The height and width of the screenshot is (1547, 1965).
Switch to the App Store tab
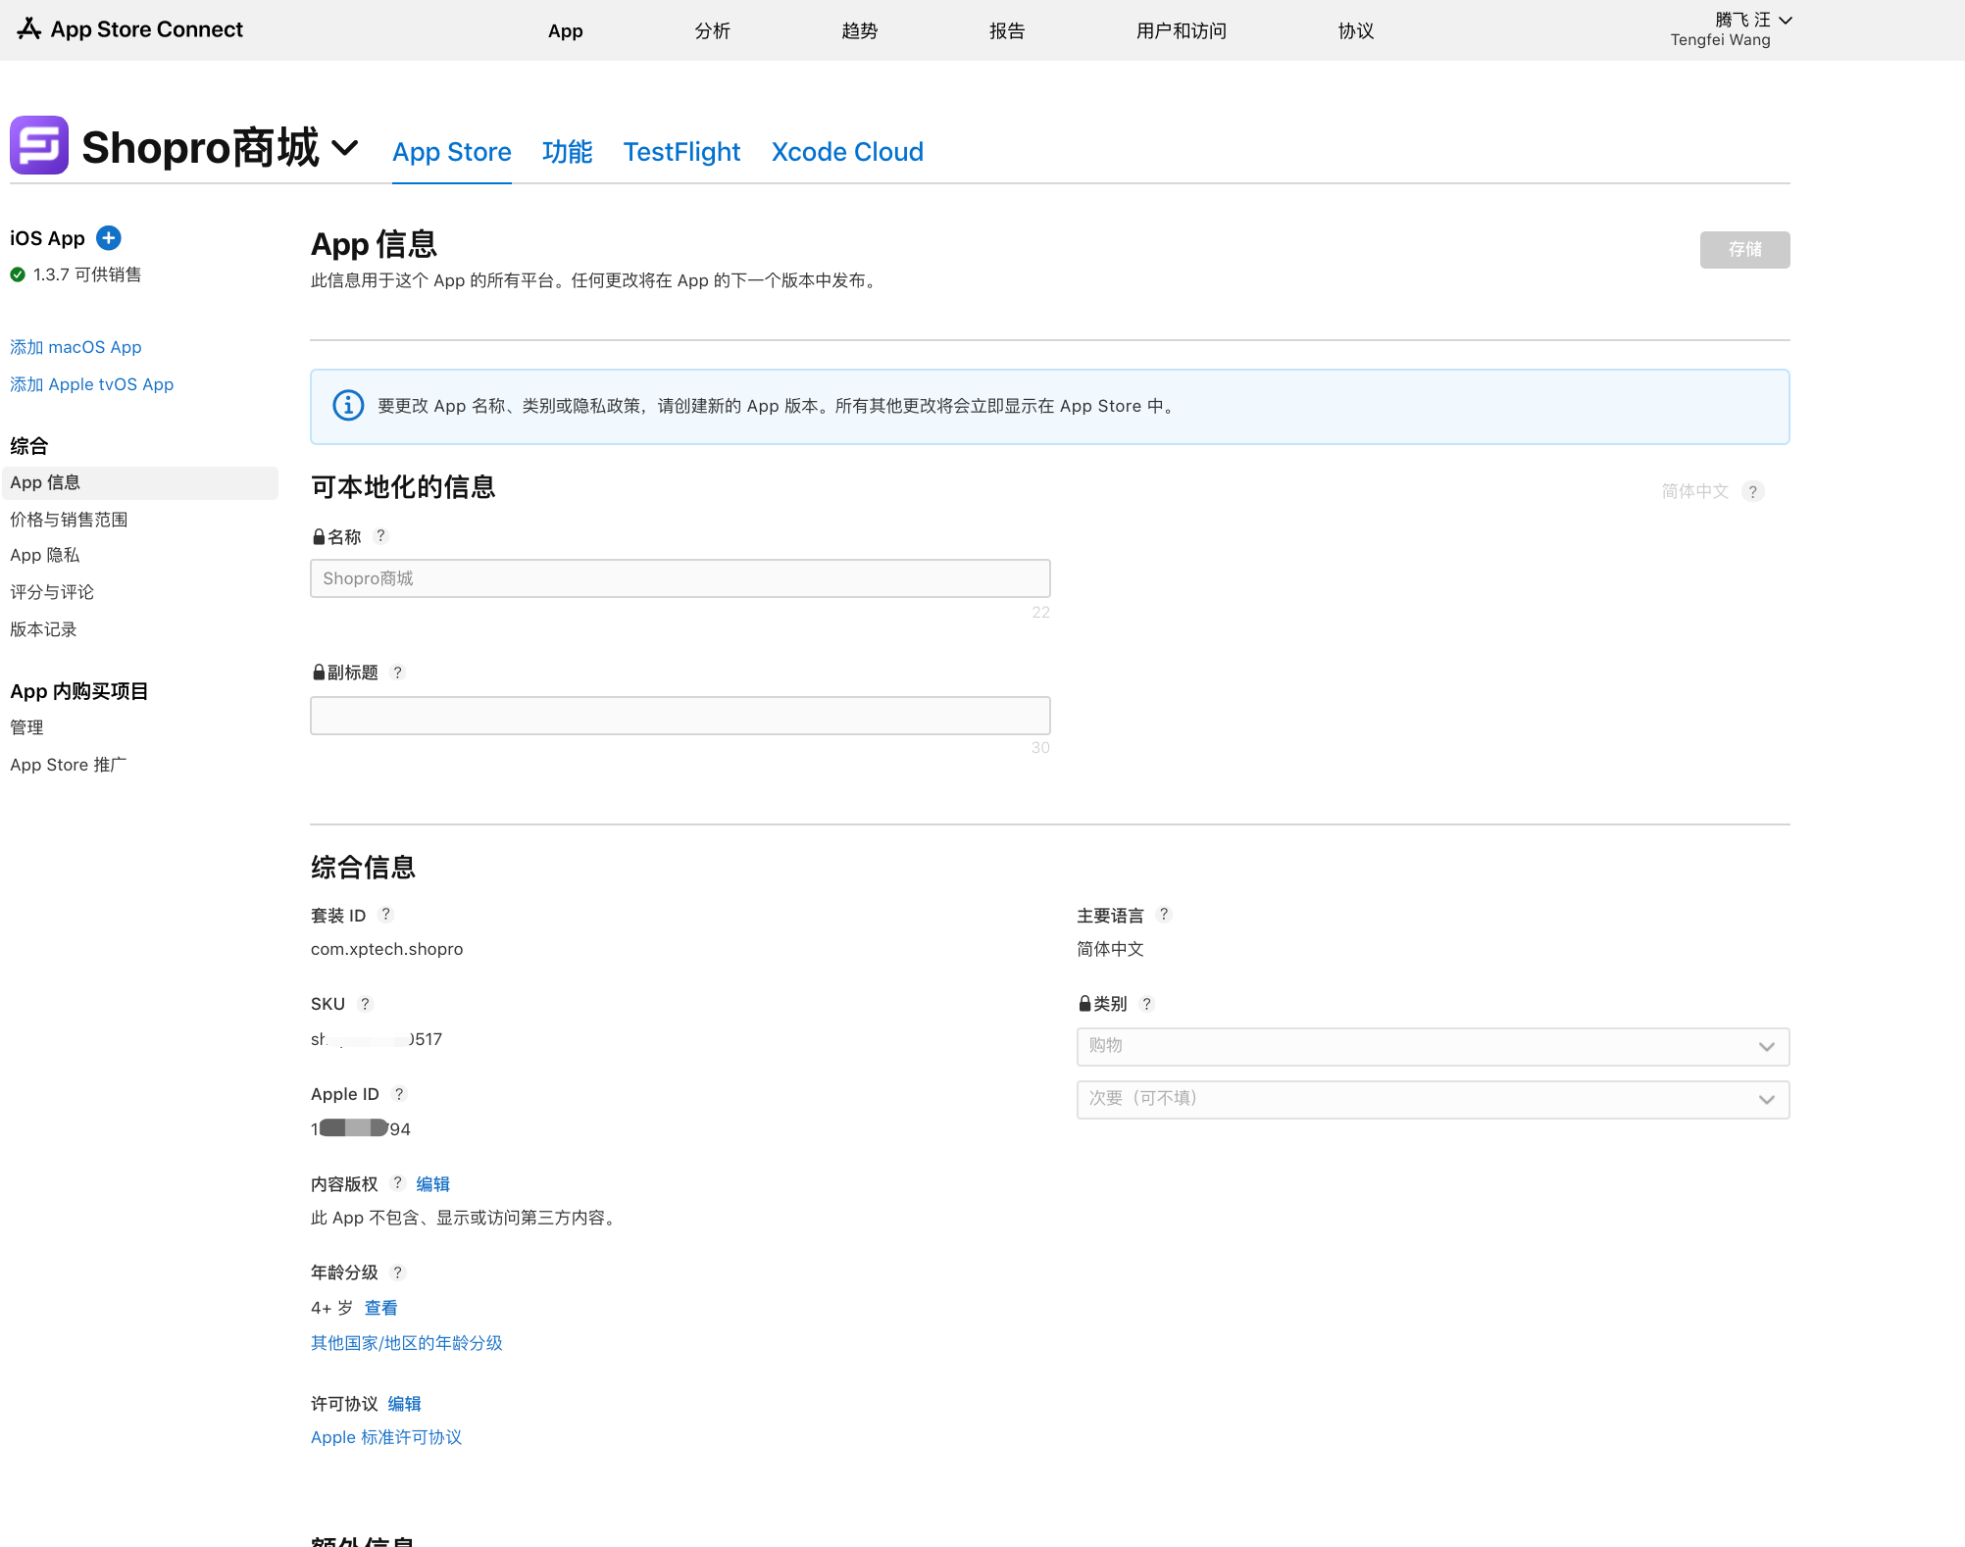(452, 152)
